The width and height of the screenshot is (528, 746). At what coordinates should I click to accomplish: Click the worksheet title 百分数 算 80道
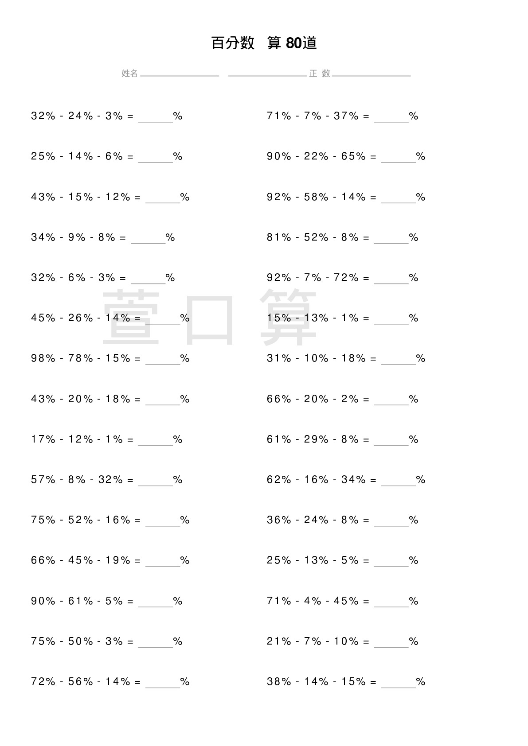coord(264,43)
